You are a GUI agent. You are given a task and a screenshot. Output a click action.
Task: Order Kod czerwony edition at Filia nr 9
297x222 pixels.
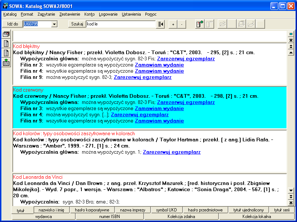(x=159, y=121)
